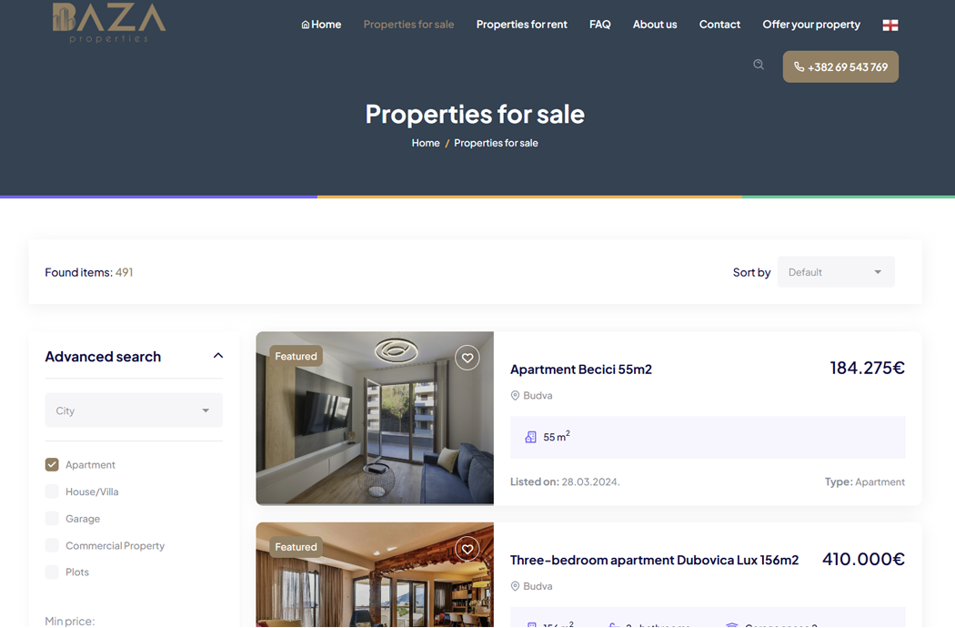Open Properties for sale menu item
The image size is (955, 628).
[408, 25]
